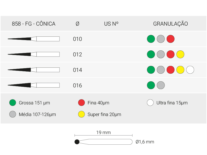Click the 014 conical bur illustration
The height and width of the screenshot is (155, 207).
tap(34, 70)
